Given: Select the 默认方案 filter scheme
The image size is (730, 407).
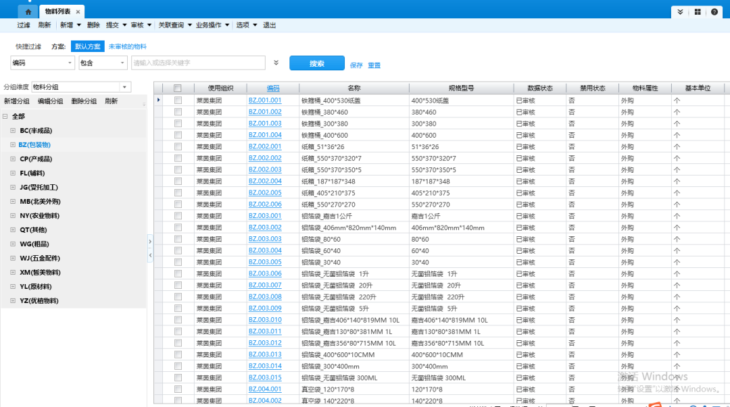Looking at the screenshot, I should [x=87, y=47].
